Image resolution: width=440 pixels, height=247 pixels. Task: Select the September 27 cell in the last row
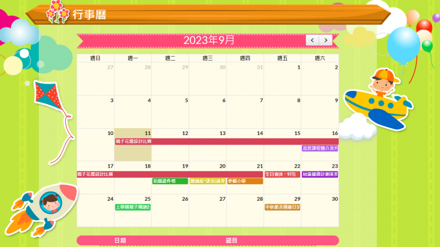(207, 210)
